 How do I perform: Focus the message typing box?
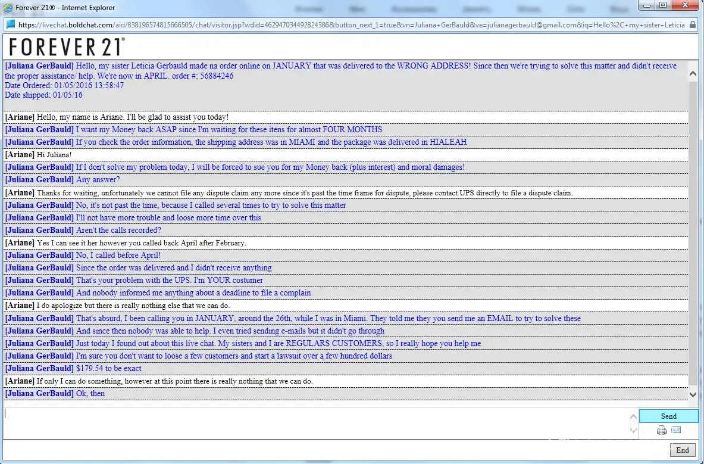tap(315, 422)
